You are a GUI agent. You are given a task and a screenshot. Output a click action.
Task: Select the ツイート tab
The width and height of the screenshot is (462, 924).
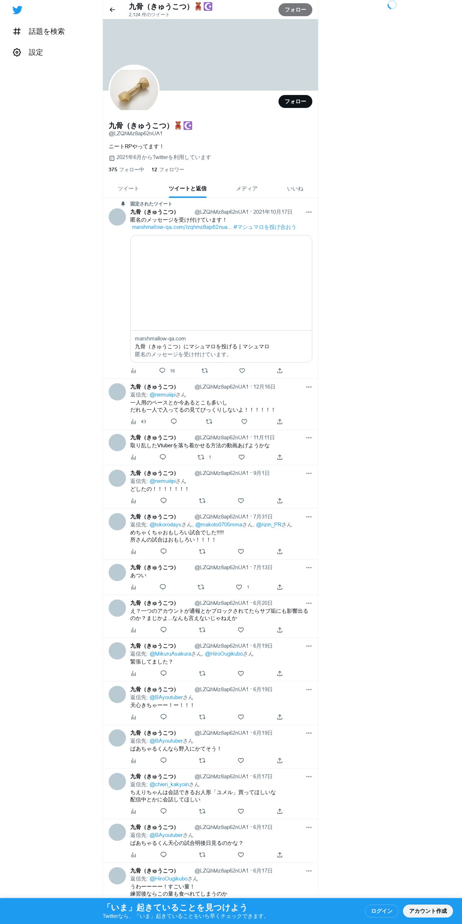pyautogui.click(x=128, y=189)
